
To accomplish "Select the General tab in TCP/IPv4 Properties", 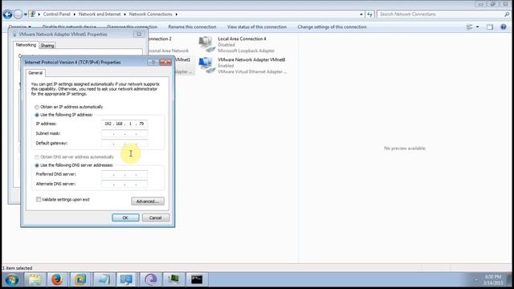I will [x=35, y=73].
